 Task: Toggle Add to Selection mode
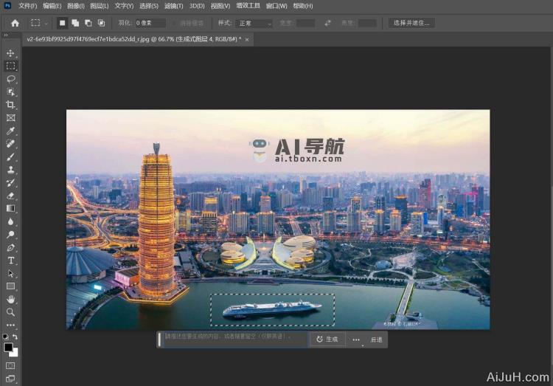point(75,23)
